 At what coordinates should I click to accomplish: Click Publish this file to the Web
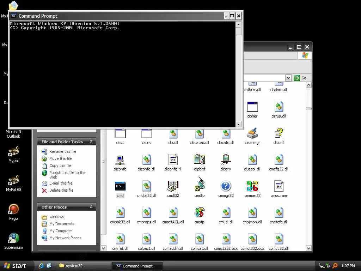click(x=67, y=175)
